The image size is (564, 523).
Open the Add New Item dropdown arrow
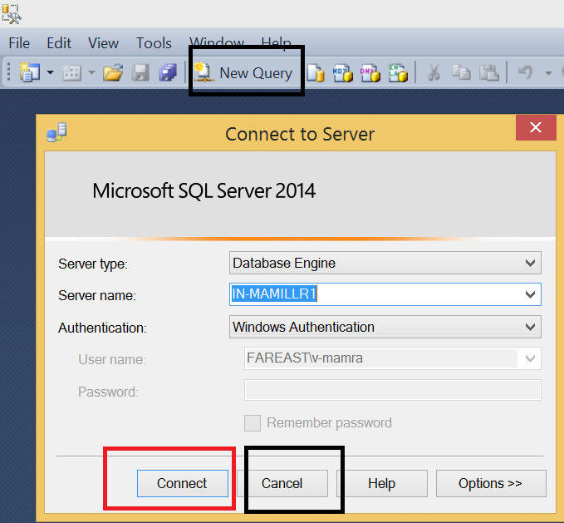[x=91, y=72]
